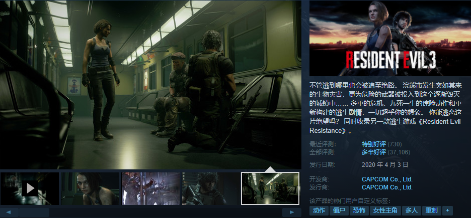Click the thumbnail strip scrollbar handle
471x218 pixels.
point(34,212)
